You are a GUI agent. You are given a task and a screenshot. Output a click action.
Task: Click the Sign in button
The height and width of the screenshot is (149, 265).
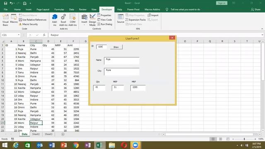click(x=222, y=3)
